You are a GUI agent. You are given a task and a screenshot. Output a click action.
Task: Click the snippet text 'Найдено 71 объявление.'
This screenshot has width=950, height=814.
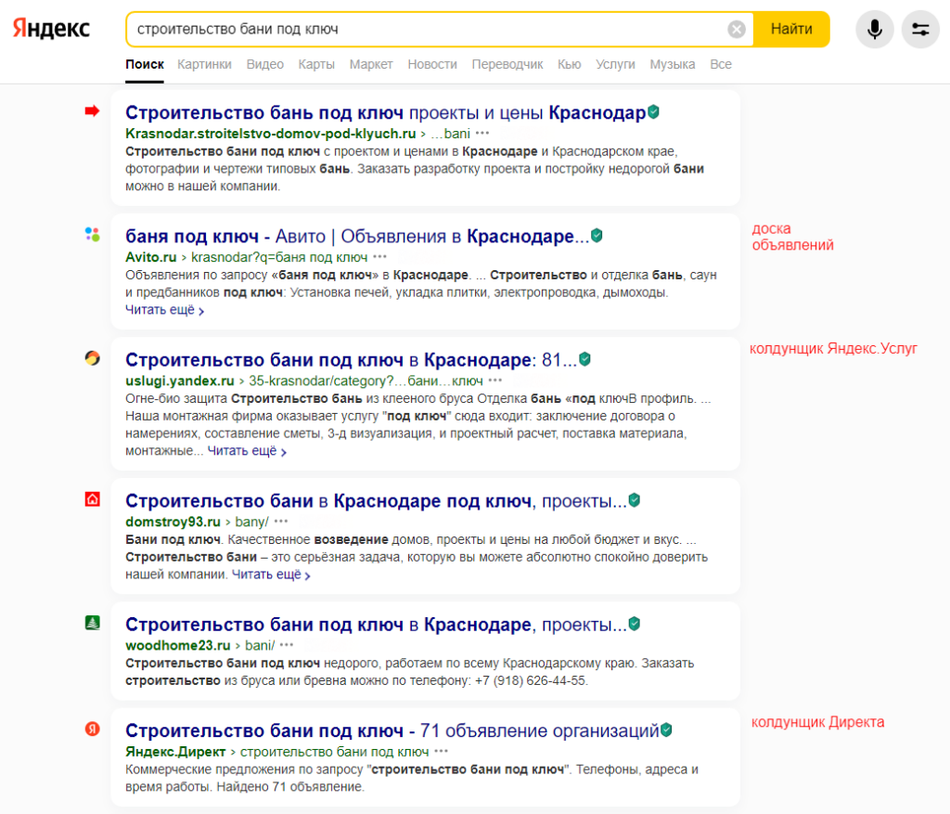click(290, 787)
